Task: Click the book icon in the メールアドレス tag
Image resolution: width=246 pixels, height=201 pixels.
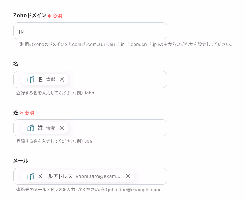Action: coord(30,176)
